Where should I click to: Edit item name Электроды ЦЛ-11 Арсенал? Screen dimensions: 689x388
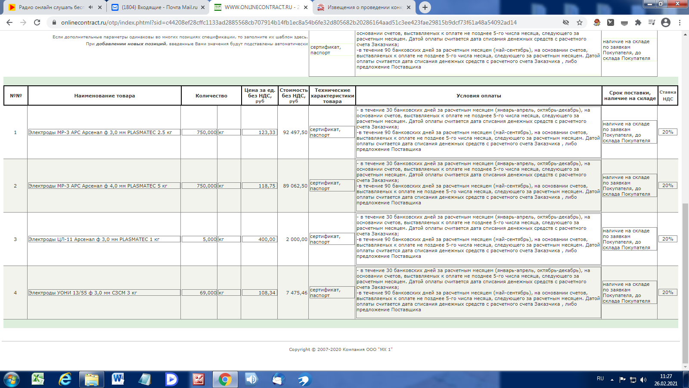[104, 239]
